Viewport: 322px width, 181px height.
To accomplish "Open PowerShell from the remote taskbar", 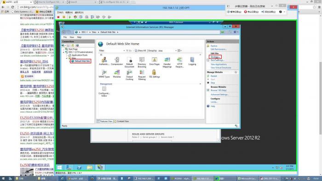I will point(79,168).
